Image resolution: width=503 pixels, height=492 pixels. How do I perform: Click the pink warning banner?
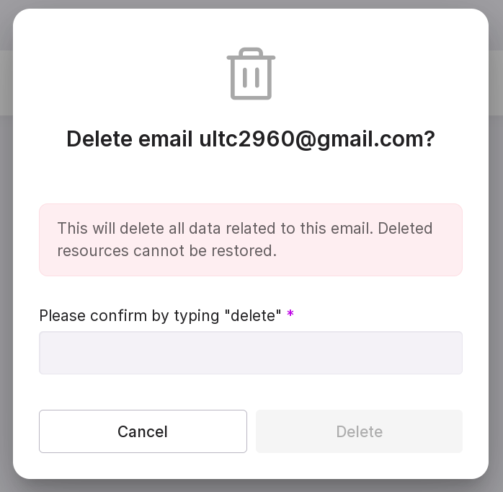pos(251,240)
